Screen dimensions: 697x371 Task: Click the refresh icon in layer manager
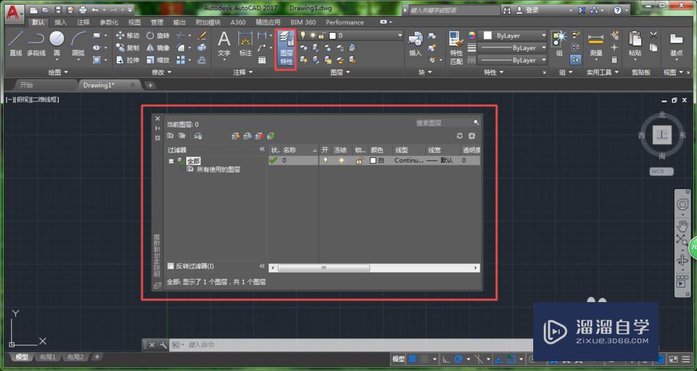459,136
